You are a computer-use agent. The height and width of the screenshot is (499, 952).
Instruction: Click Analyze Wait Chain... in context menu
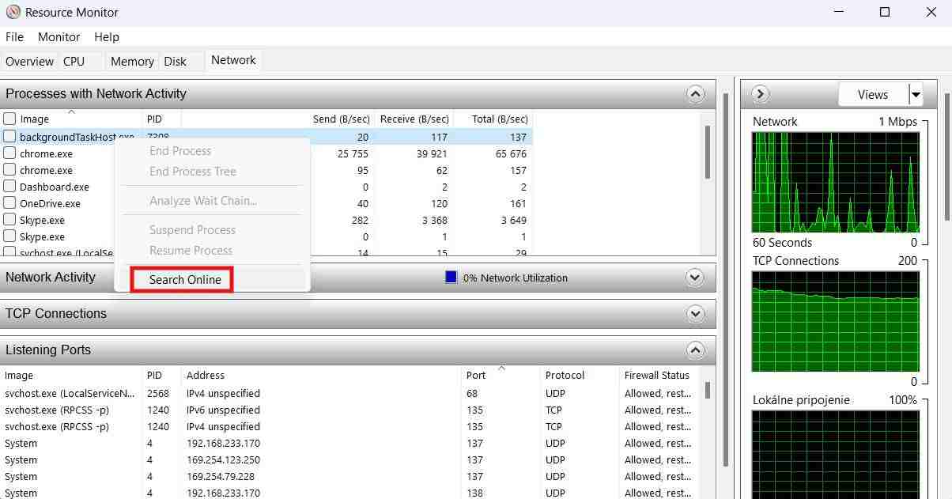click(203, 201)
